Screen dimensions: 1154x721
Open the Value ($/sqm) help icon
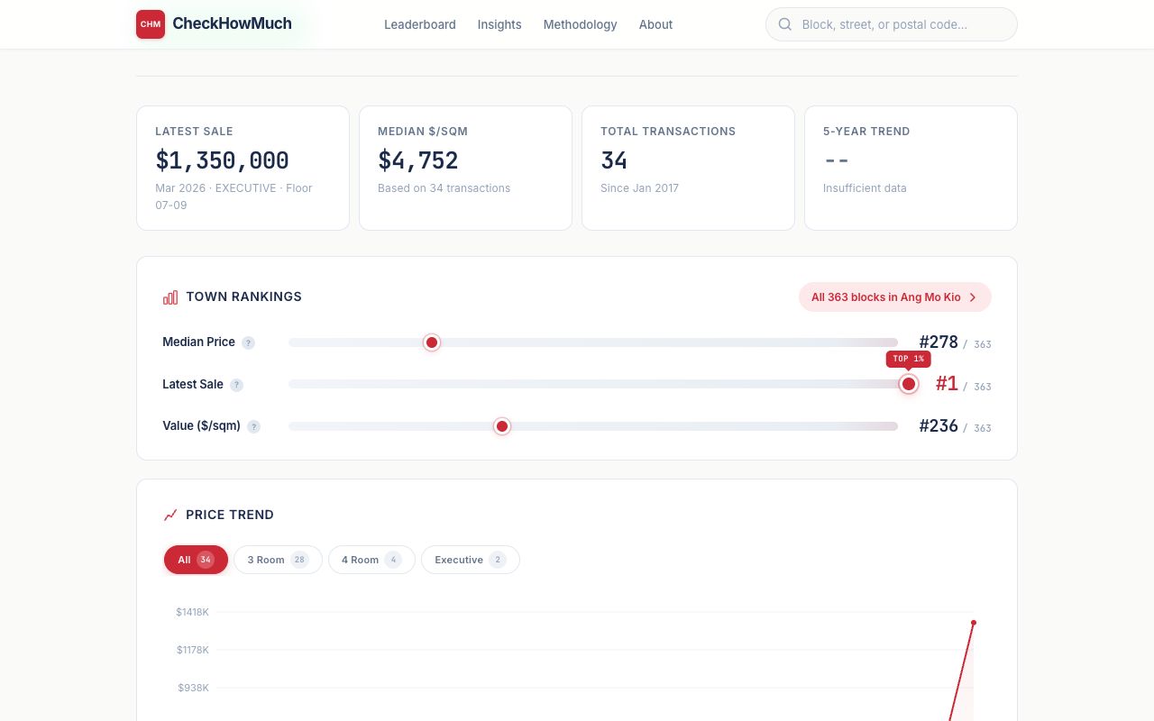pyautogui.click(x=254, y=426)
